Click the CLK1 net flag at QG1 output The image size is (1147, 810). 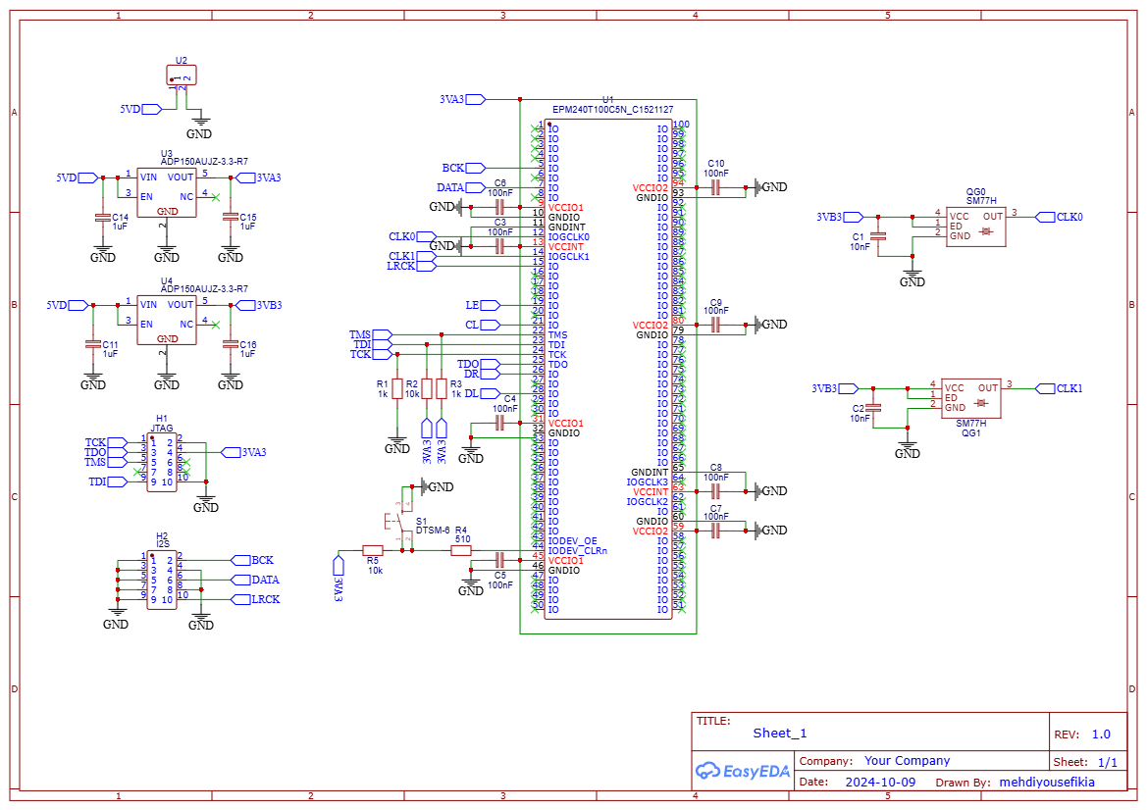pos(1060,388)
